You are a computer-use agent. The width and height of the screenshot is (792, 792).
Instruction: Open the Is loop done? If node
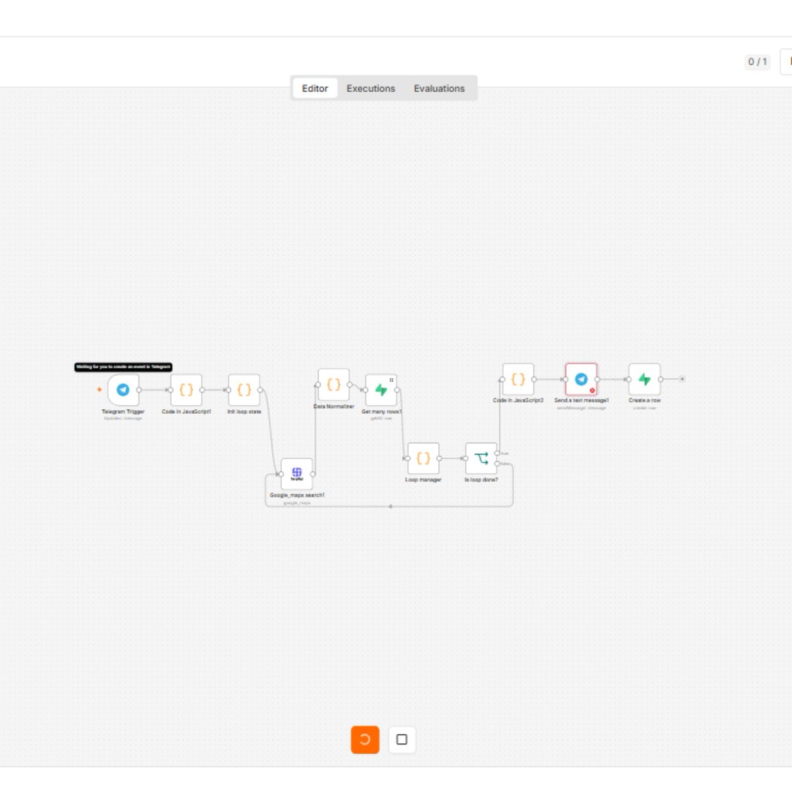click(x=481, y=458)
